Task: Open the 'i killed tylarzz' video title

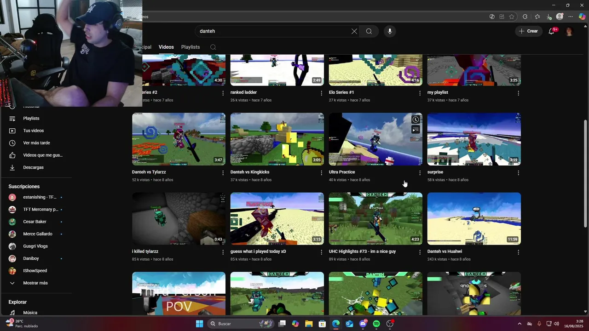Action: click(145, 251)
